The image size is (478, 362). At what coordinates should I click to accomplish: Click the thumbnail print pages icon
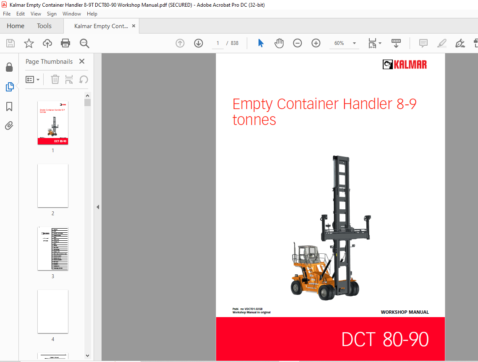click(x=69, y=80)
